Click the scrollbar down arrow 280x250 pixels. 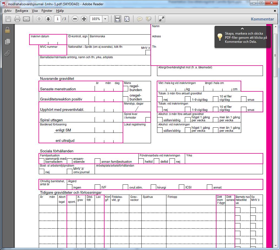[x=275, y=246]
